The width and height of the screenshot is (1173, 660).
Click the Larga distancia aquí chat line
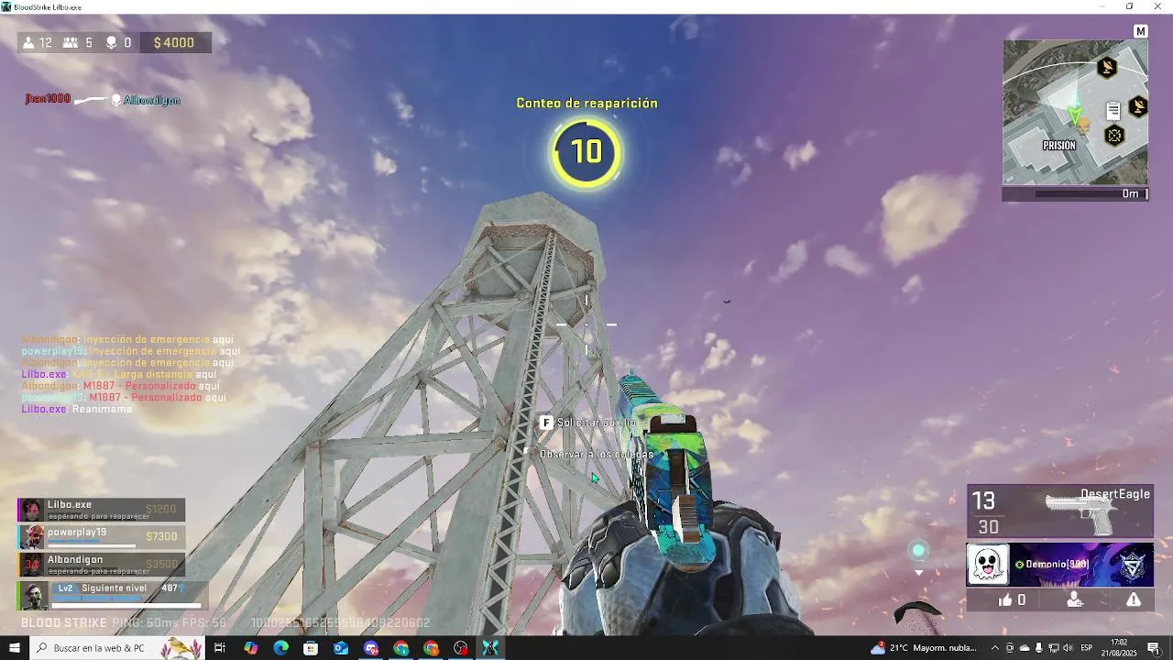point(119,374)
